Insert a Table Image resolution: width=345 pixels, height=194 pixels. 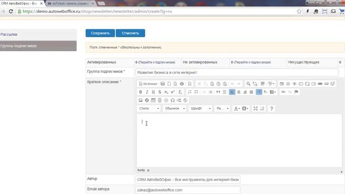pos(153,100)
